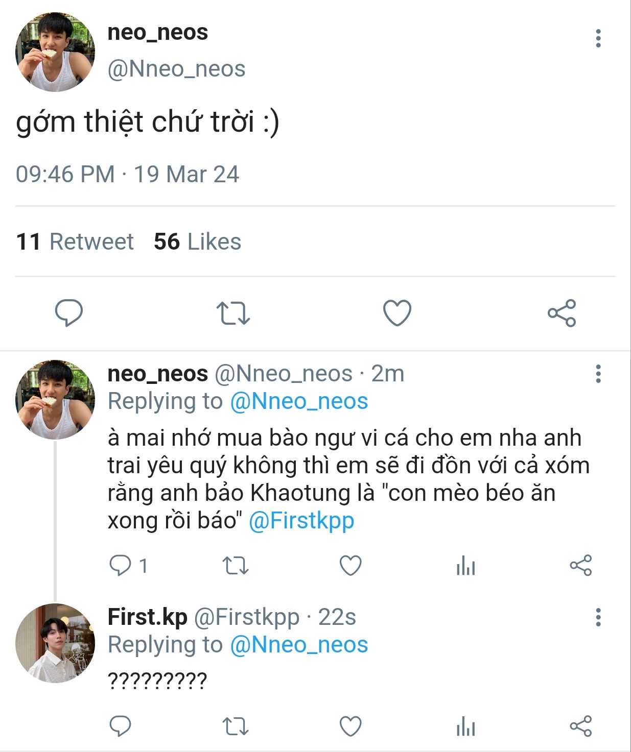The width and height of the screenshot is (631, 752).
Task: Share the First.kp reply
Action: [x=580, y=726]
